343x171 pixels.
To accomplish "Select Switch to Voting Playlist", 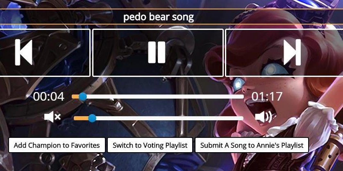I will tap(150, 145).
